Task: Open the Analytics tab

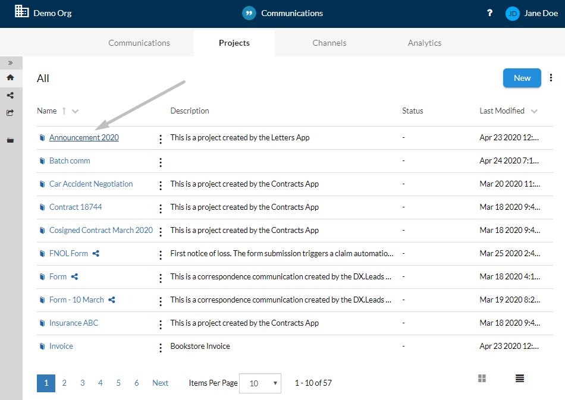Action: [425, 43]
